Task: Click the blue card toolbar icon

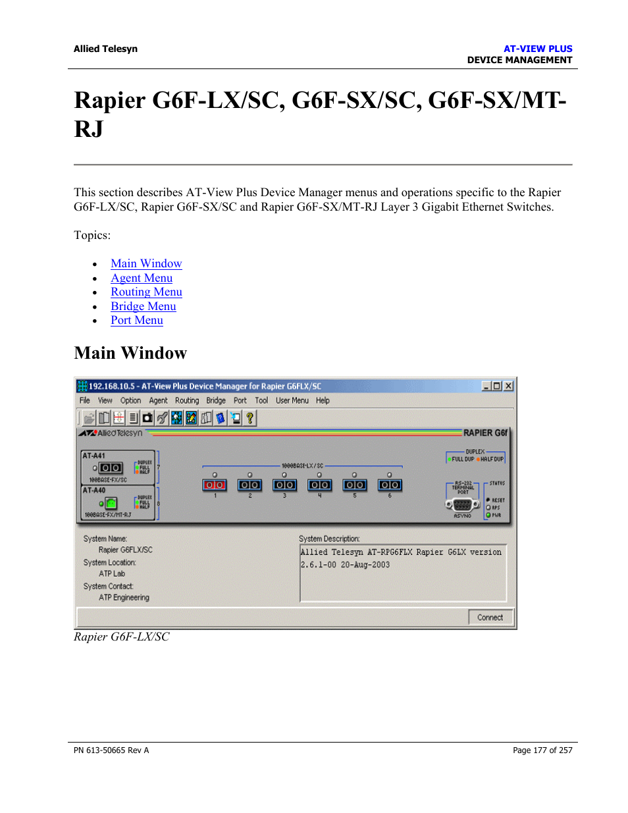Action: (x=221, y=418)
